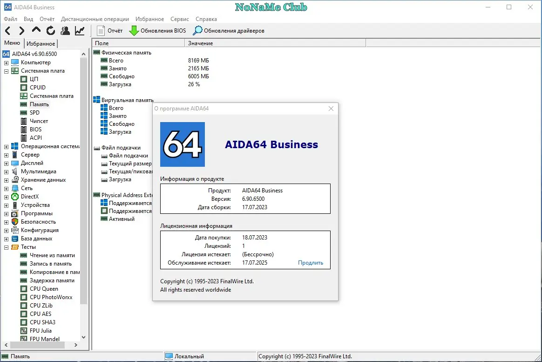Select ACPI tree item
Screen dimensions: 542x362
pyautogui.click(x=35, y=137)
